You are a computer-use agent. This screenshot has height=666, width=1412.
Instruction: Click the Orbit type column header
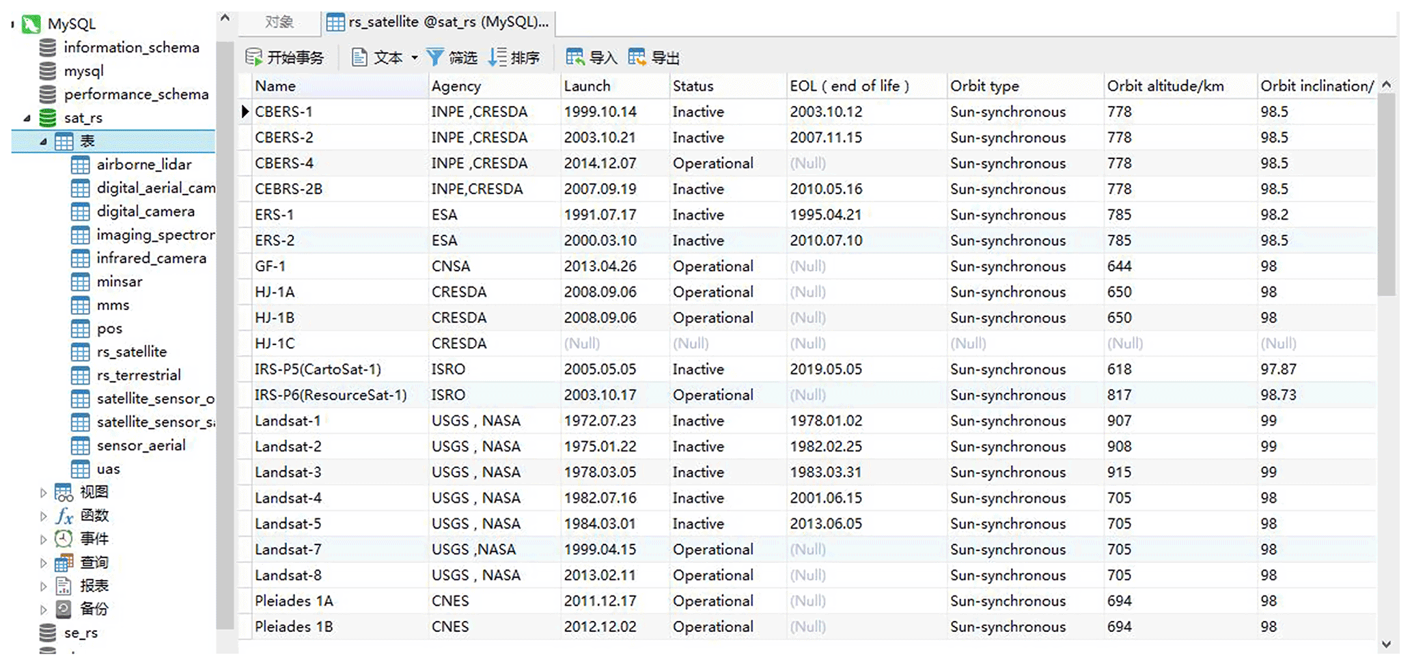tap(984, 86)
